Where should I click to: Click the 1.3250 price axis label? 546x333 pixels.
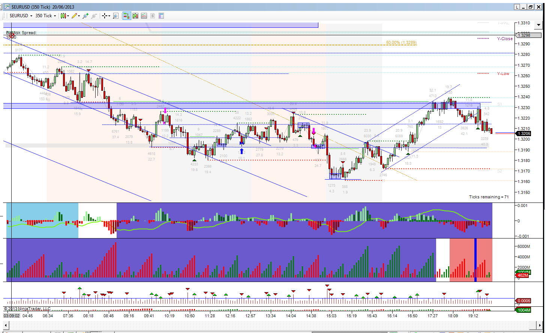click(x=525, y=86)
